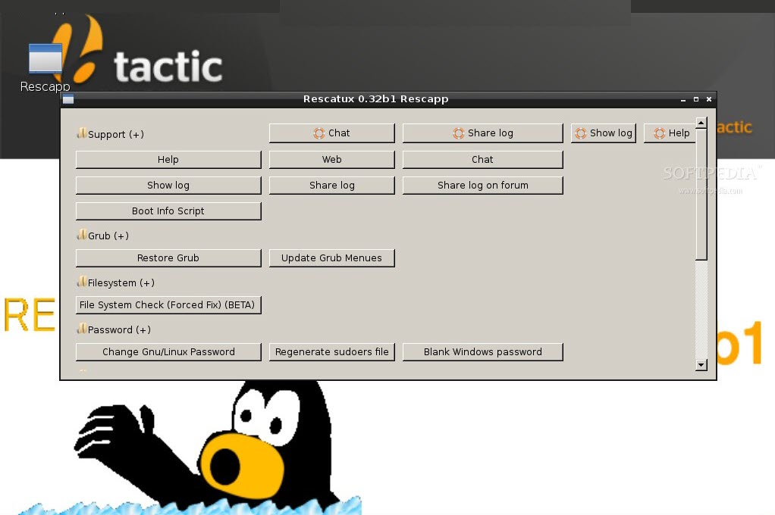The image size is (775, 515).
Task: Expand the Grub (+) section
Action: pyautogui.click(x=103, y=236)
